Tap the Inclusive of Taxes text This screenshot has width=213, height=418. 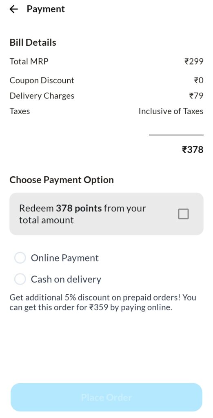(x=171, y=111)
